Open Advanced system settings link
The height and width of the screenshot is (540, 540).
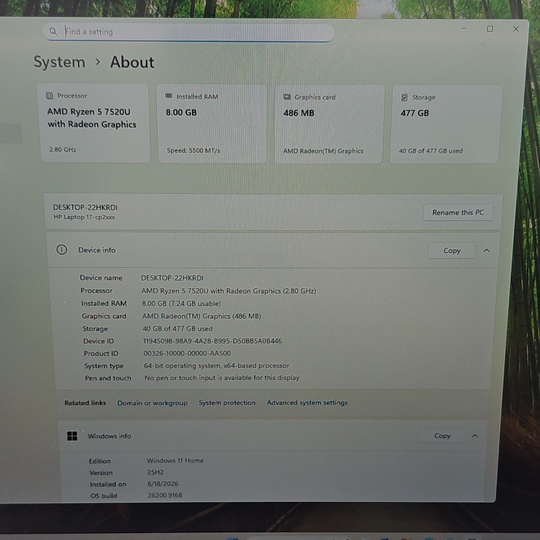click(x=307, y=402)
